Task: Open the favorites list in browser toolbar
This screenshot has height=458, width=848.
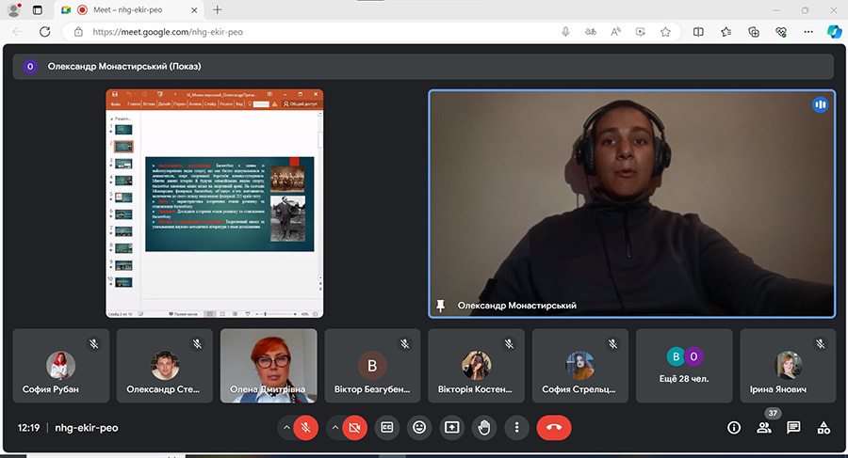Action: point(726,32)
